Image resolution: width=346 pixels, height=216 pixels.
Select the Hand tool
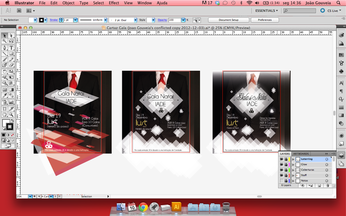click(5, 114)
